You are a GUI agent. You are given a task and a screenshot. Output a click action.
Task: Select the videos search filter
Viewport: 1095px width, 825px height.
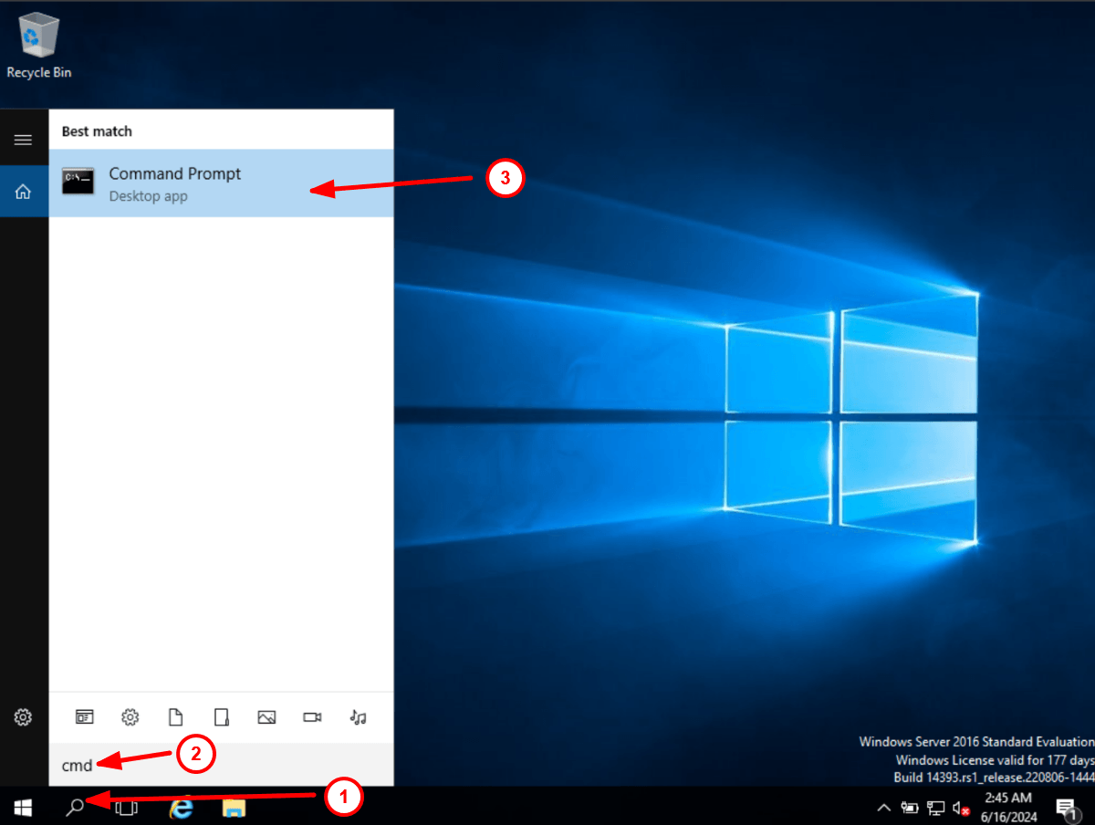click(x=311, y=717)
